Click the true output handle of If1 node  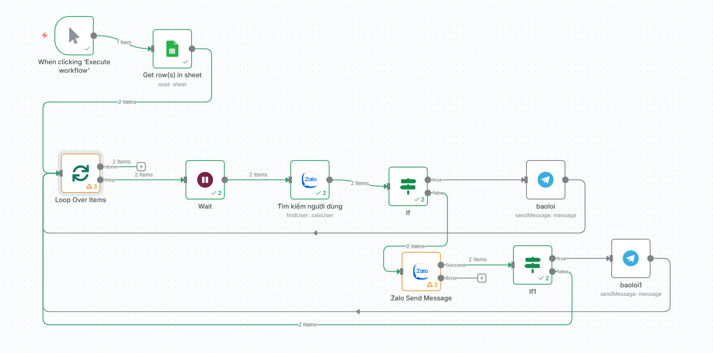point(552,258)
